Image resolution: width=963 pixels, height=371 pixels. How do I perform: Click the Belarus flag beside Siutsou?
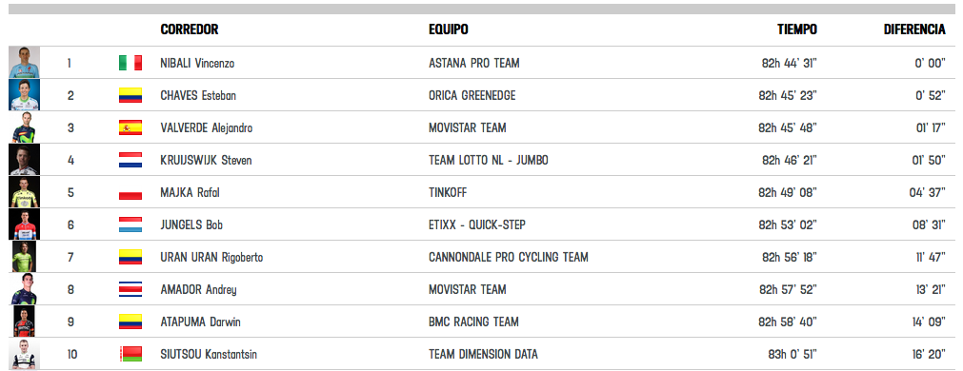click(130, 354)
